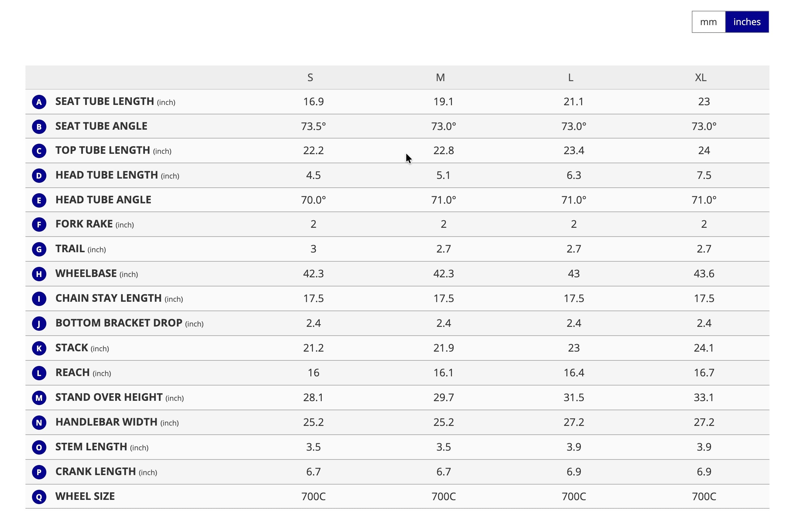Select the S size column header

(x=310, y=77)
